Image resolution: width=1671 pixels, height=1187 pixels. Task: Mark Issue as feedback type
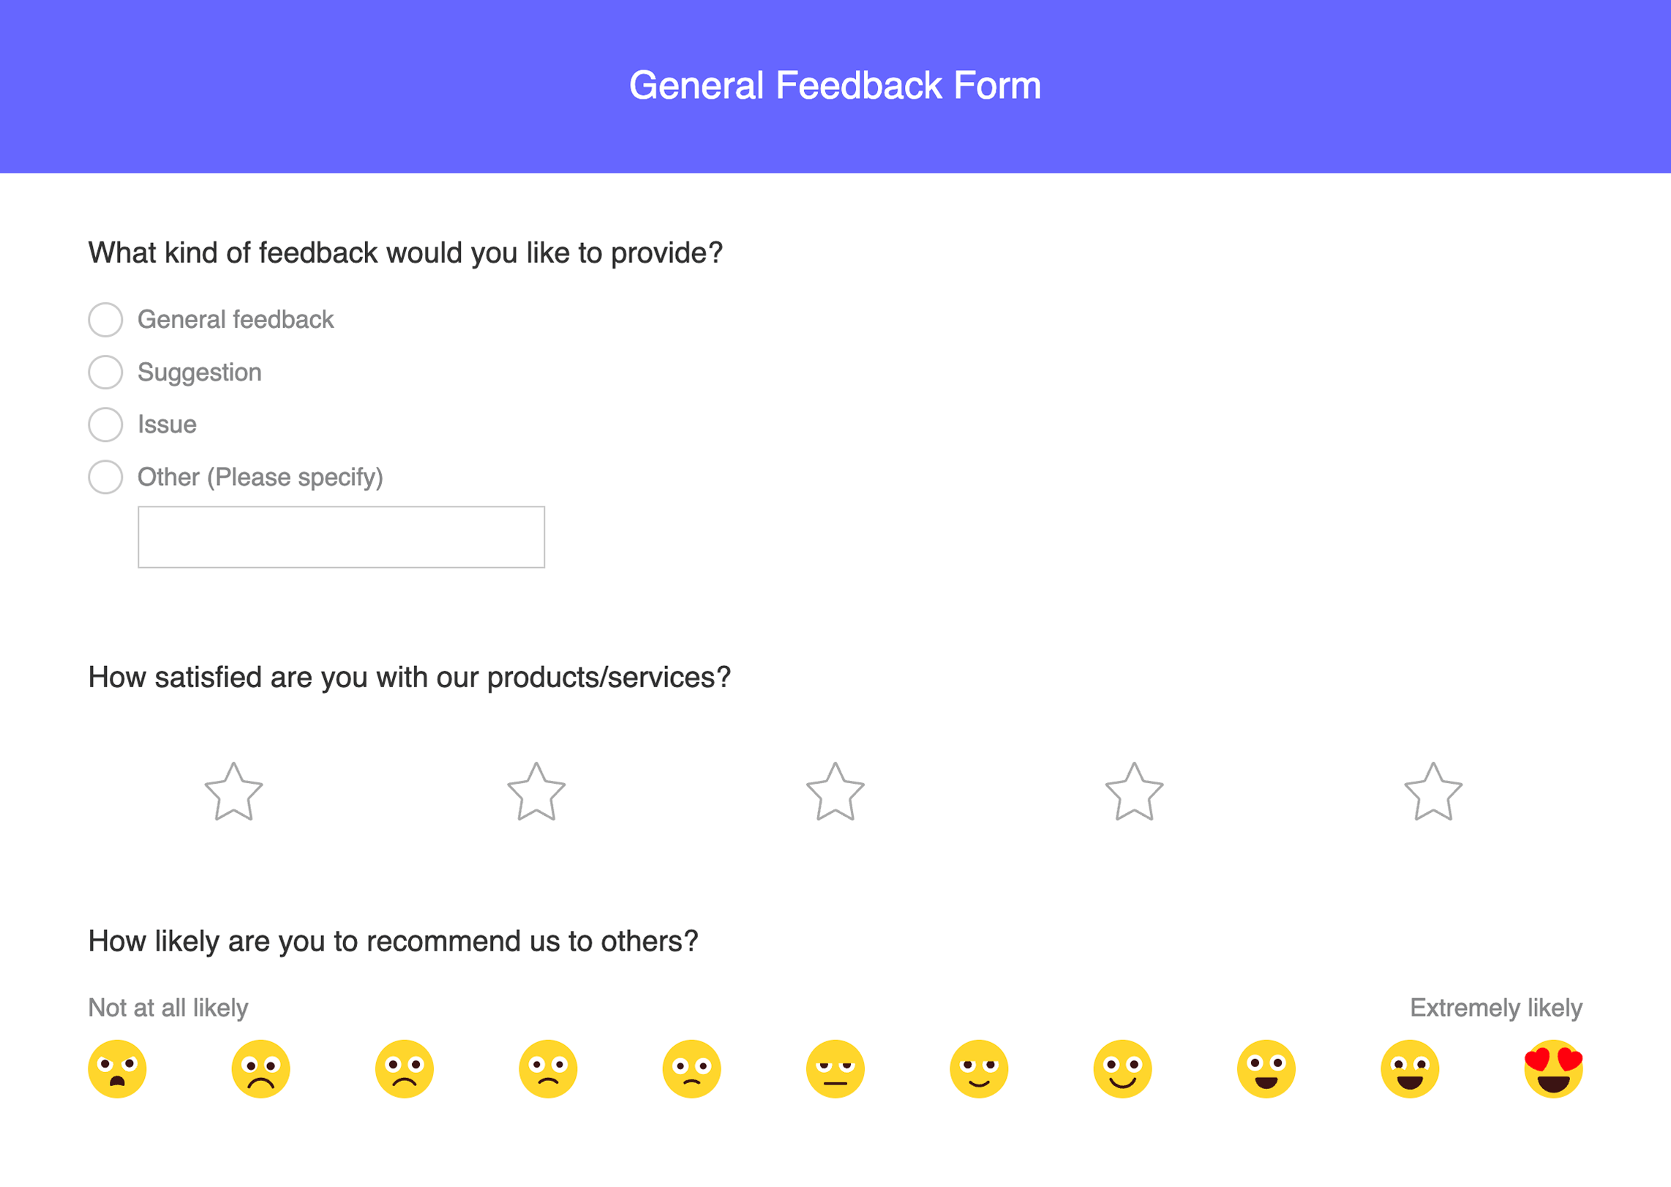coord(105,424)
